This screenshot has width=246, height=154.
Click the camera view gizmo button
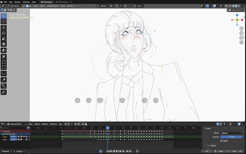coord(241,38)
